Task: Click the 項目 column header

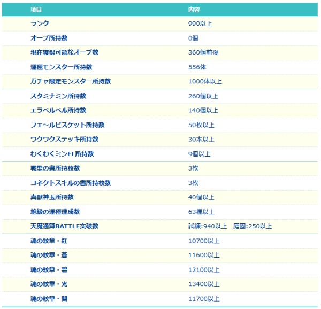Action: (36, 10)
